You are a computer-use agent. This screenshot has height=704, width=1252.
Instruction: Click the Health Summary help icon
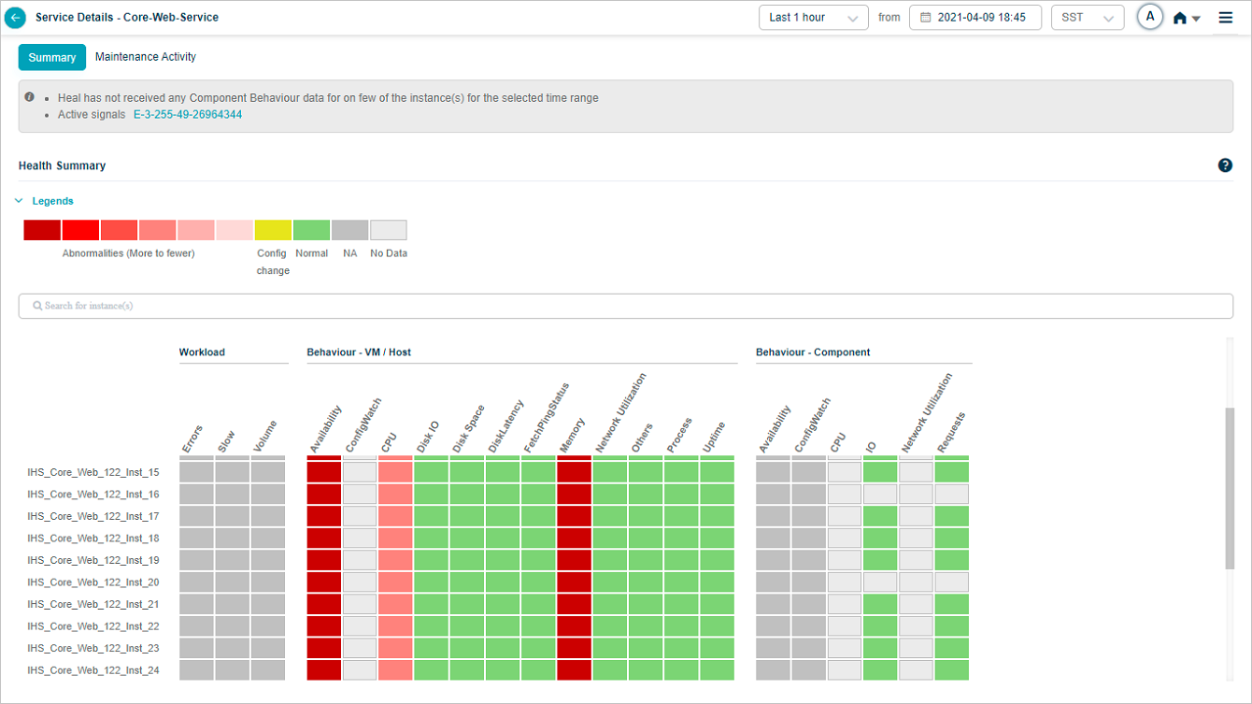[x=1225, y=165]
